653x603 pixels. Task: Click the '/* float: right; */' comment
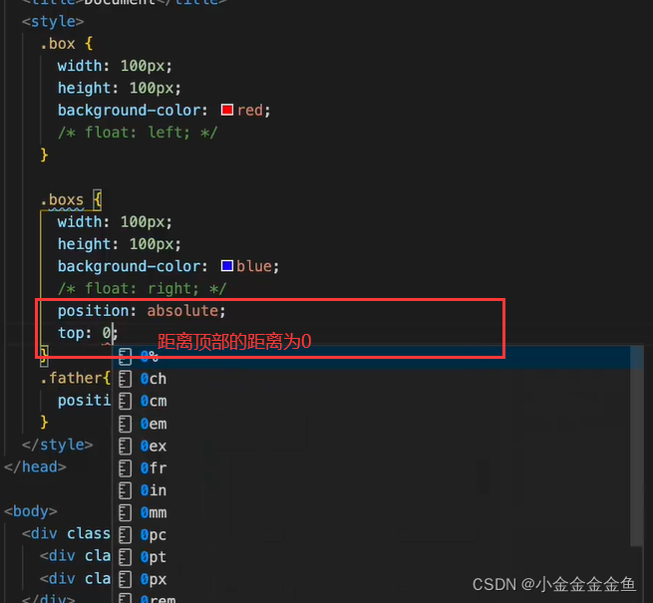point(142,288)
